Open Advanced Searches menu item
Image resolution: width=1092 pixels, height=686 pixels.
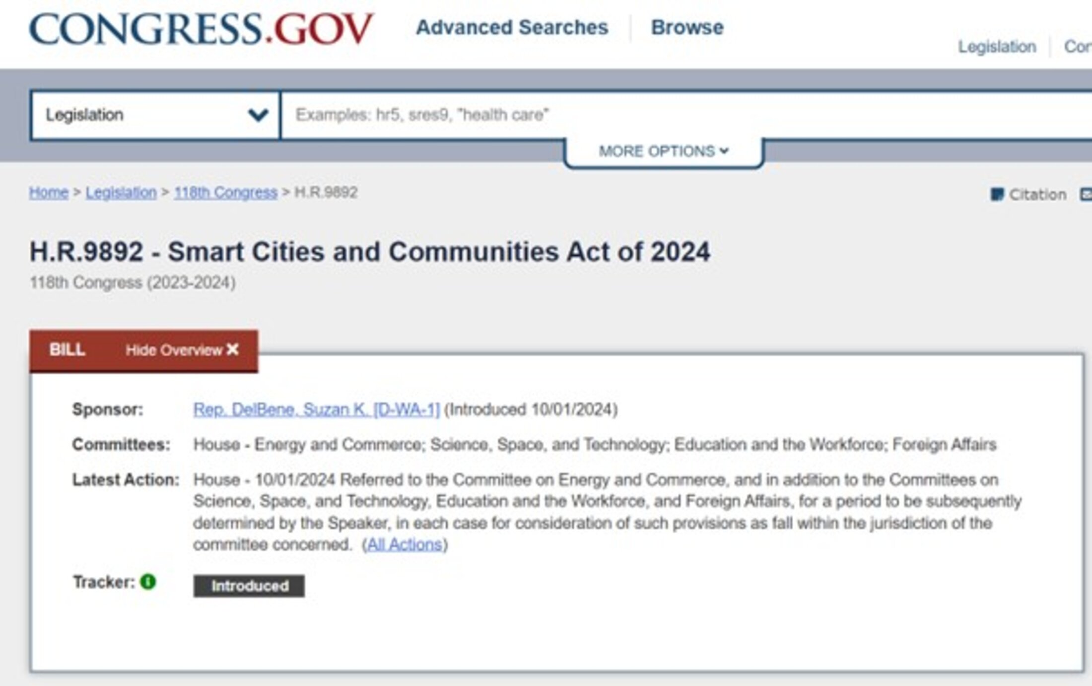click(512, 27)
